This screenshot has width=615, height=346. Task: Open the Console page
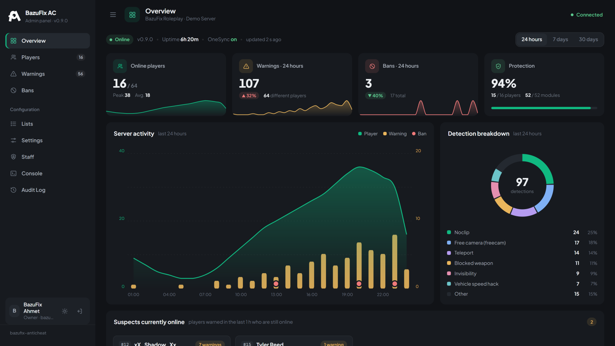pyautogui.click(x=48, y=173)
